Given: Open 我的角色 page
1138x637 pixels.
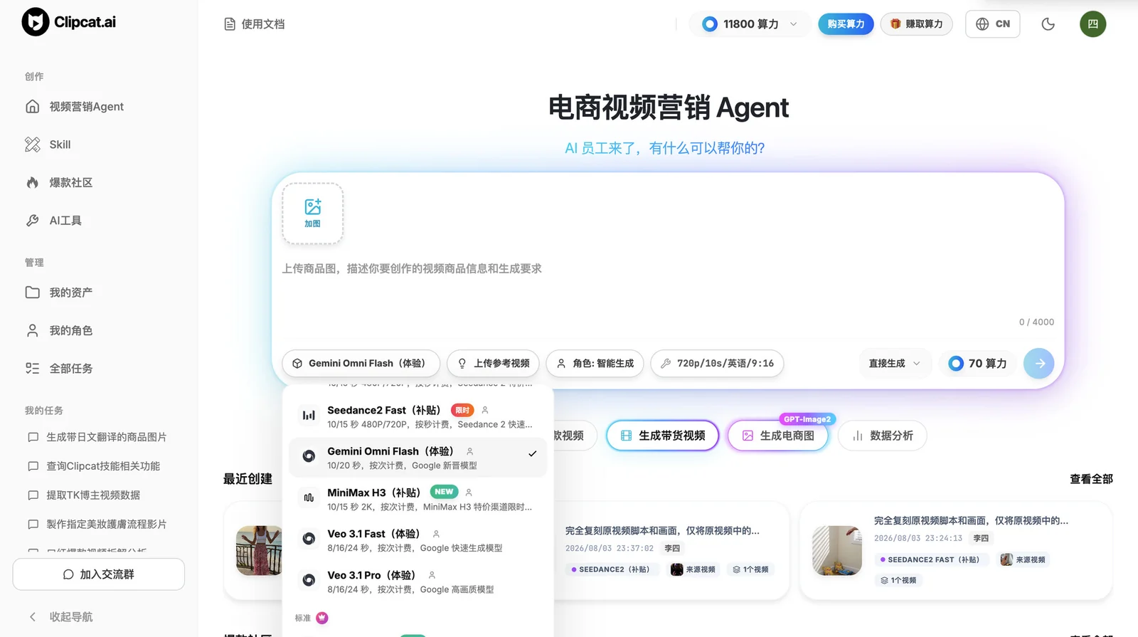Looking at the screenshot, I should (x=99, y=331).
